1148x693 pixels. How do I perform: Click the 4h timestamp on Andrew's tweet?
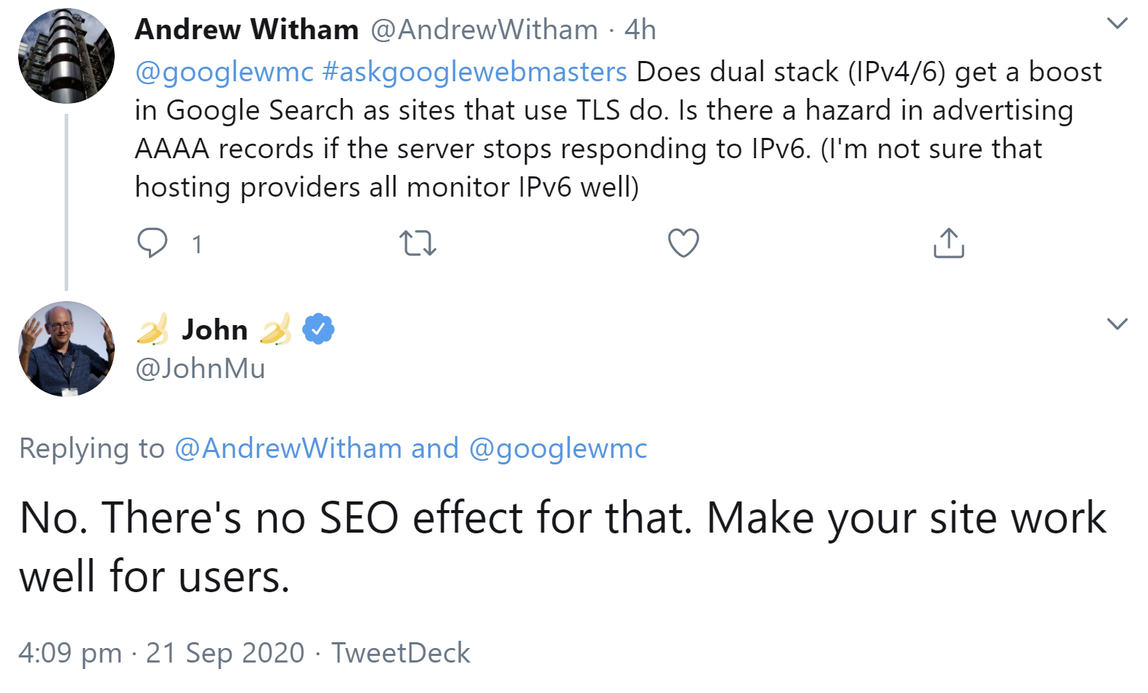pyautogui.click(x=640, y=30)
